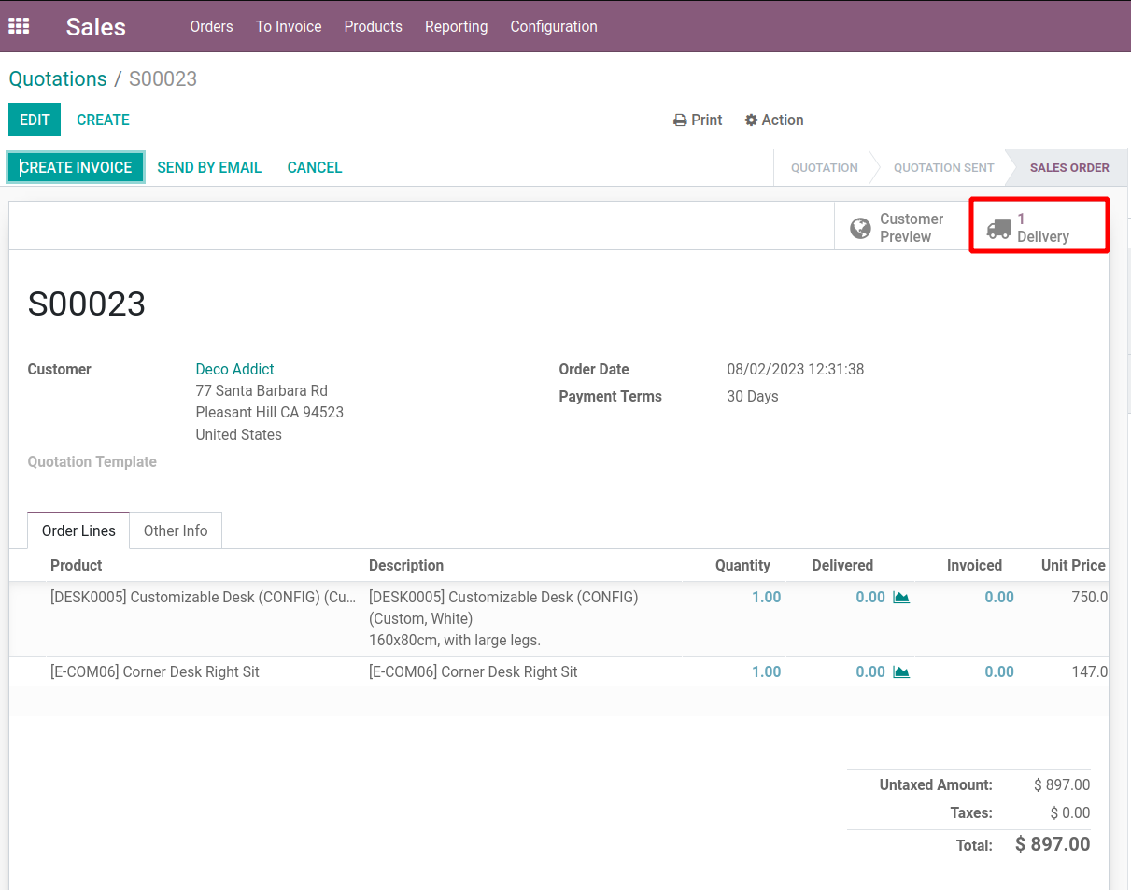Click the Untaxed Amount value
The image size is (1131, 890).
coord(1062,784)
